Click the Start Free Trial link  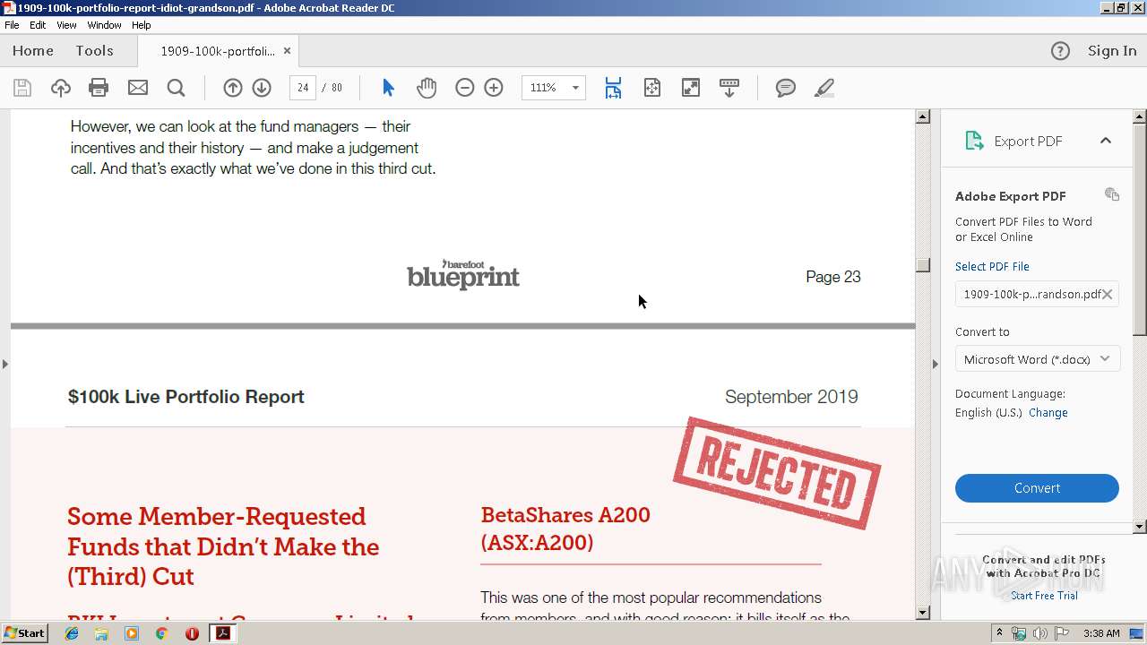point(1044,596)
